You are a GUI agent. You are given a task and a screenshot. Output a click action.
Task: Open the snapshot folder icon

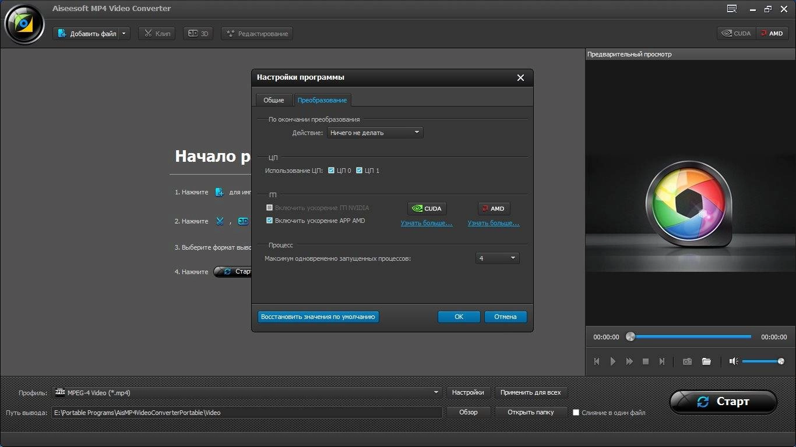coord(706,361)
